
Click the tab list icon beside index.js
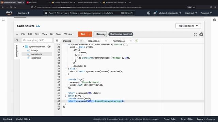pyautogui.click(x=57, y=41)
